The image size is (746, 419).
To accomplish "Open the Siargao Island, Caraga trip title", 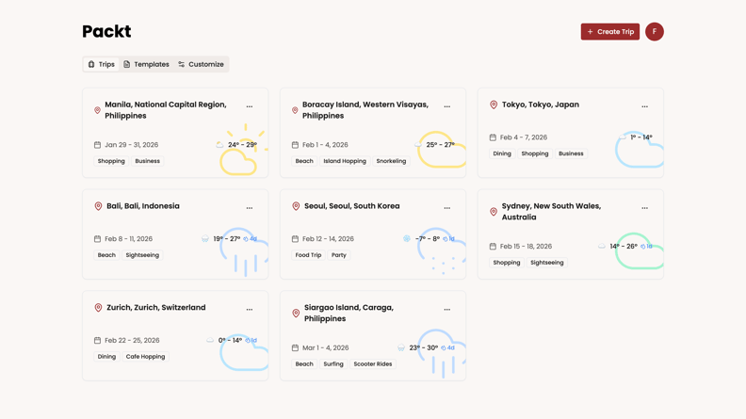I will click(349, 313).
